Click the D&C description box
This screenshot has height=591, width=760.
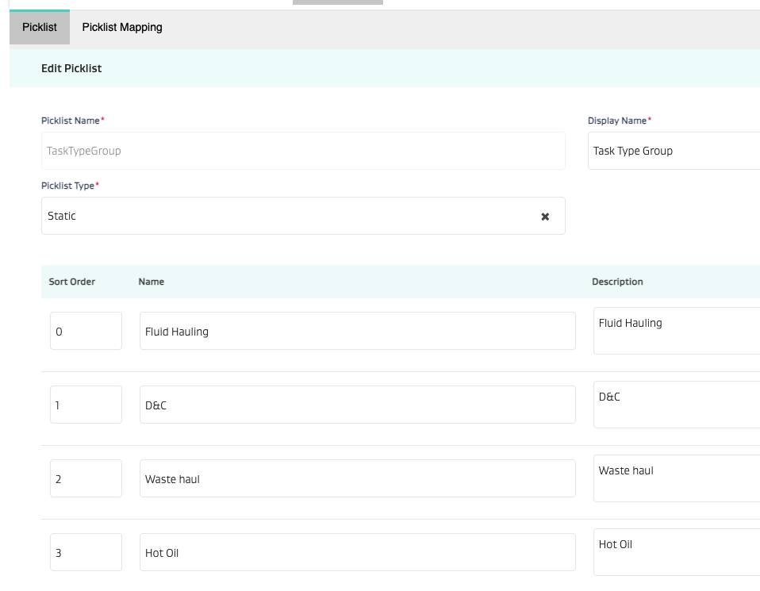(x=676, y=405)
